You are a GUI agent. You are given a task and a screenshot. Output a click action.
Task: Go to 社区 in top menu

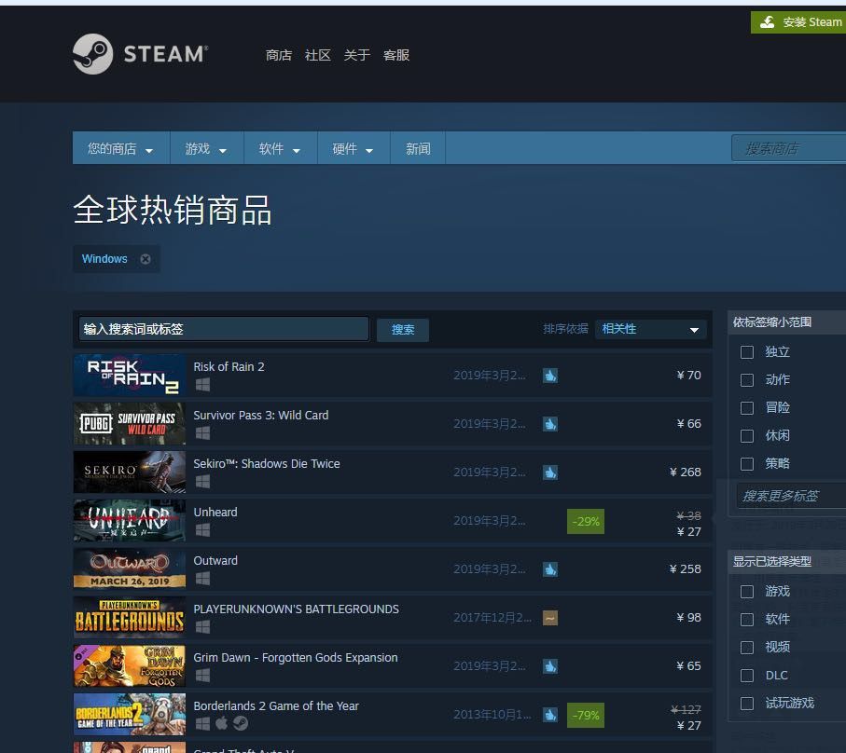pos(317,55)
